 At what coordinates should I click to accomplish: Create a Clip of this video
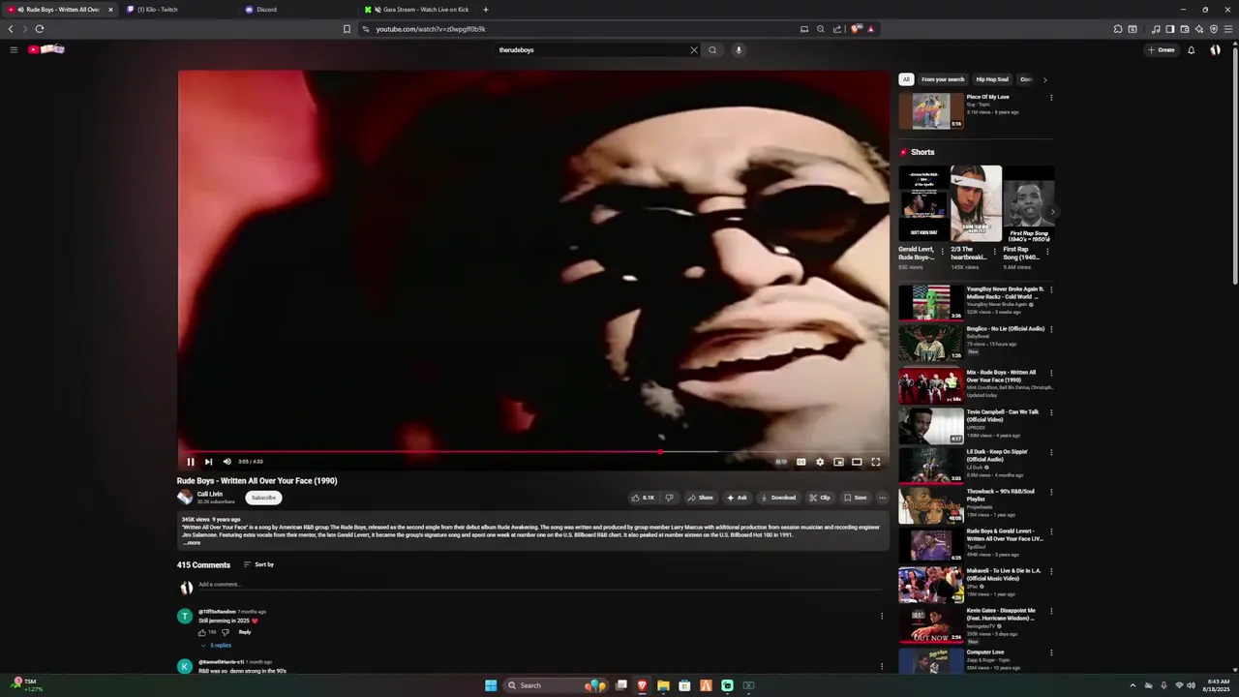click(x=820, y=498)
